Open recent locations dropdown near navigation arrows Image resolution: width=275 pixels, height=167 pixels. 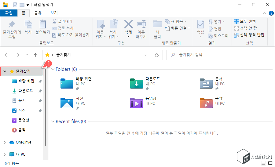point(27,55)
